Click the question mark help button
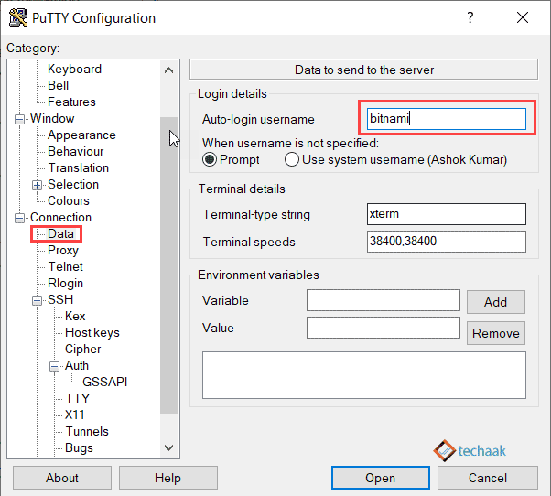Viewport: 551px width, 496px height. pos(470,17)
